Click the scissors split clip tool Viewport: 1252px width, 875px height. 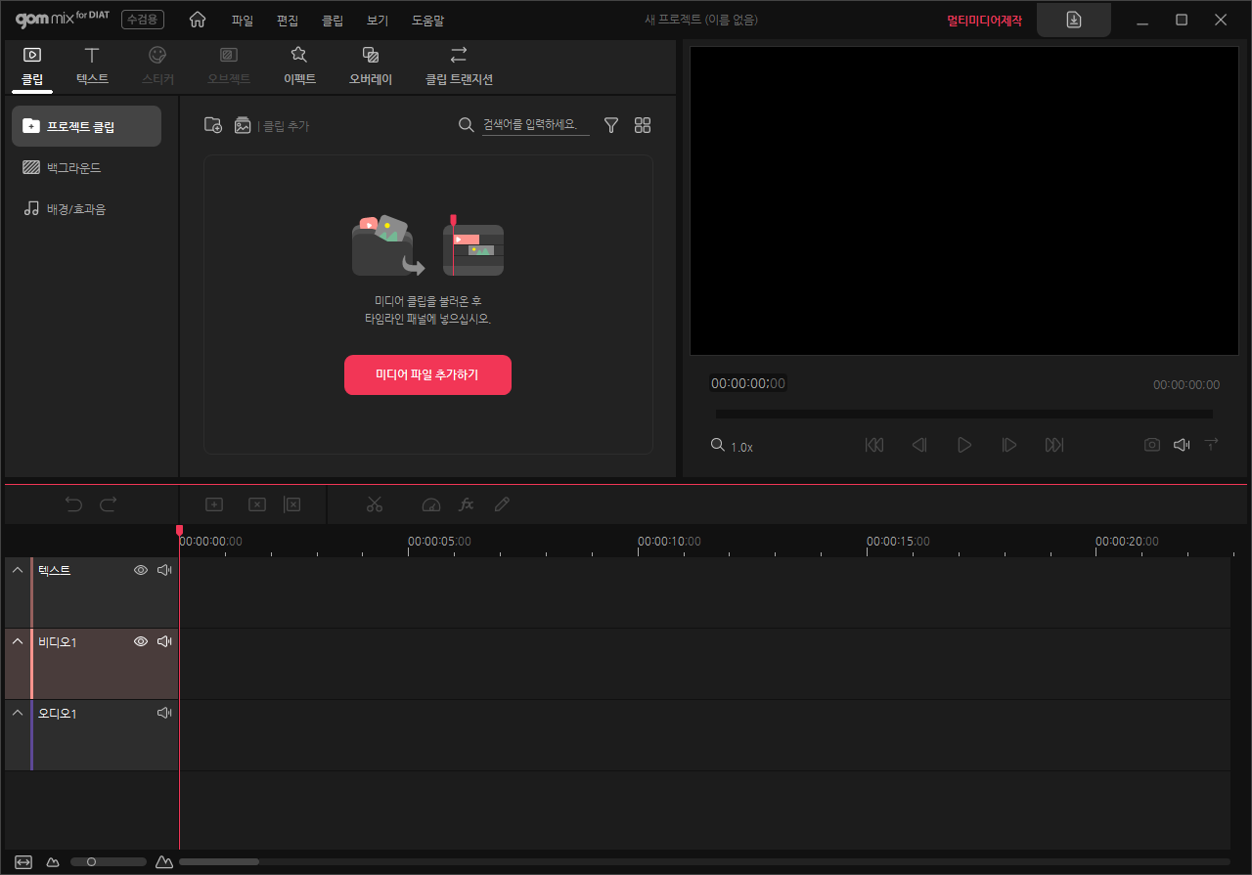374,504
